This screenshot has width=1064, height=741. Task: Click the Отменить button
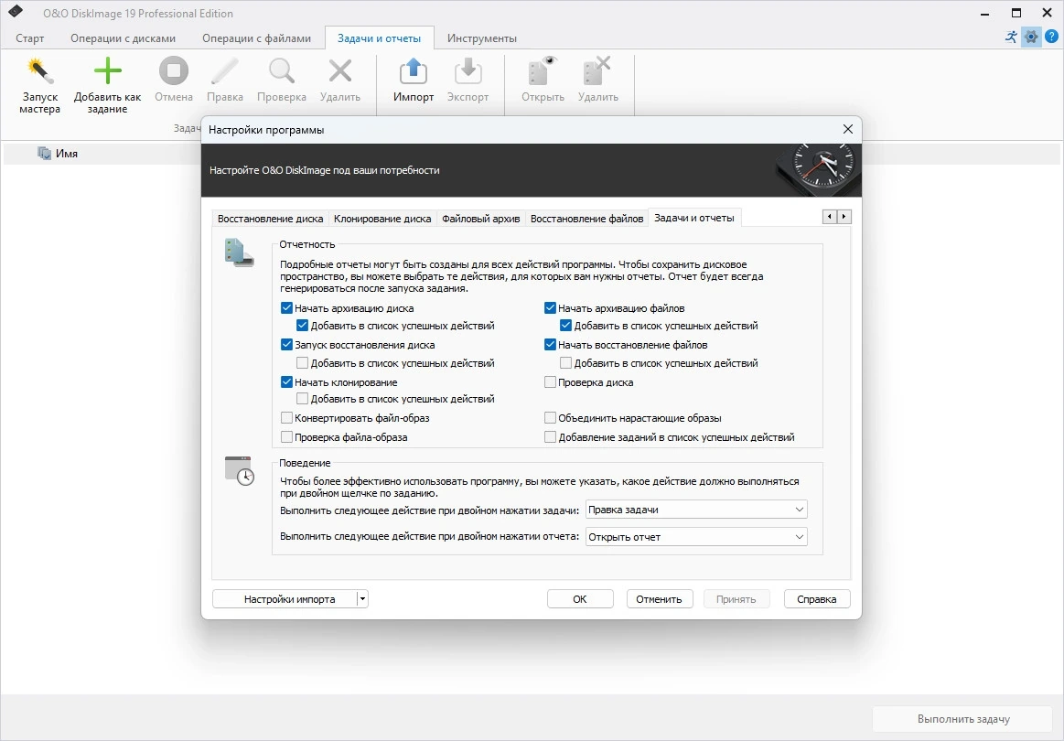tap(659, 599)
